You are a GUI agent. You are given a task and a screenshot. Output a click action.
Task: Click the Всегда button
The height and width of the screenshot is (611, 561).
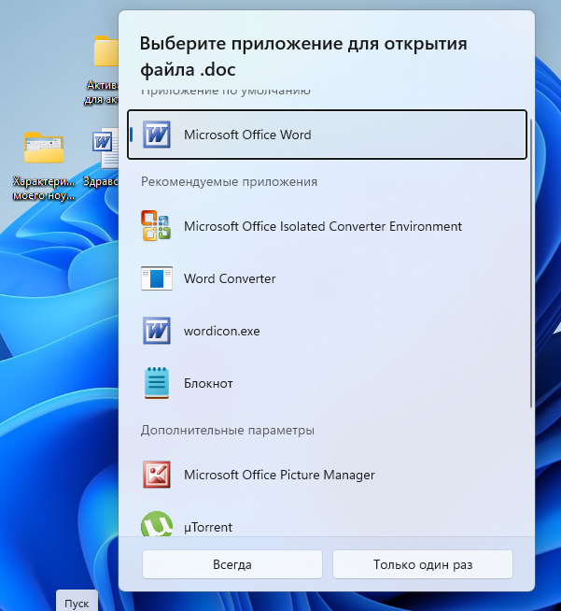tap(232, 564)
